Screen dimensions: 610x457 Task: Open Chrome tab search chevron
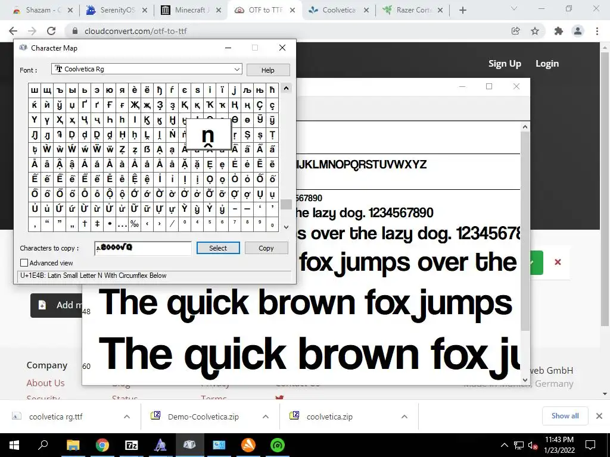click(514, 8)
